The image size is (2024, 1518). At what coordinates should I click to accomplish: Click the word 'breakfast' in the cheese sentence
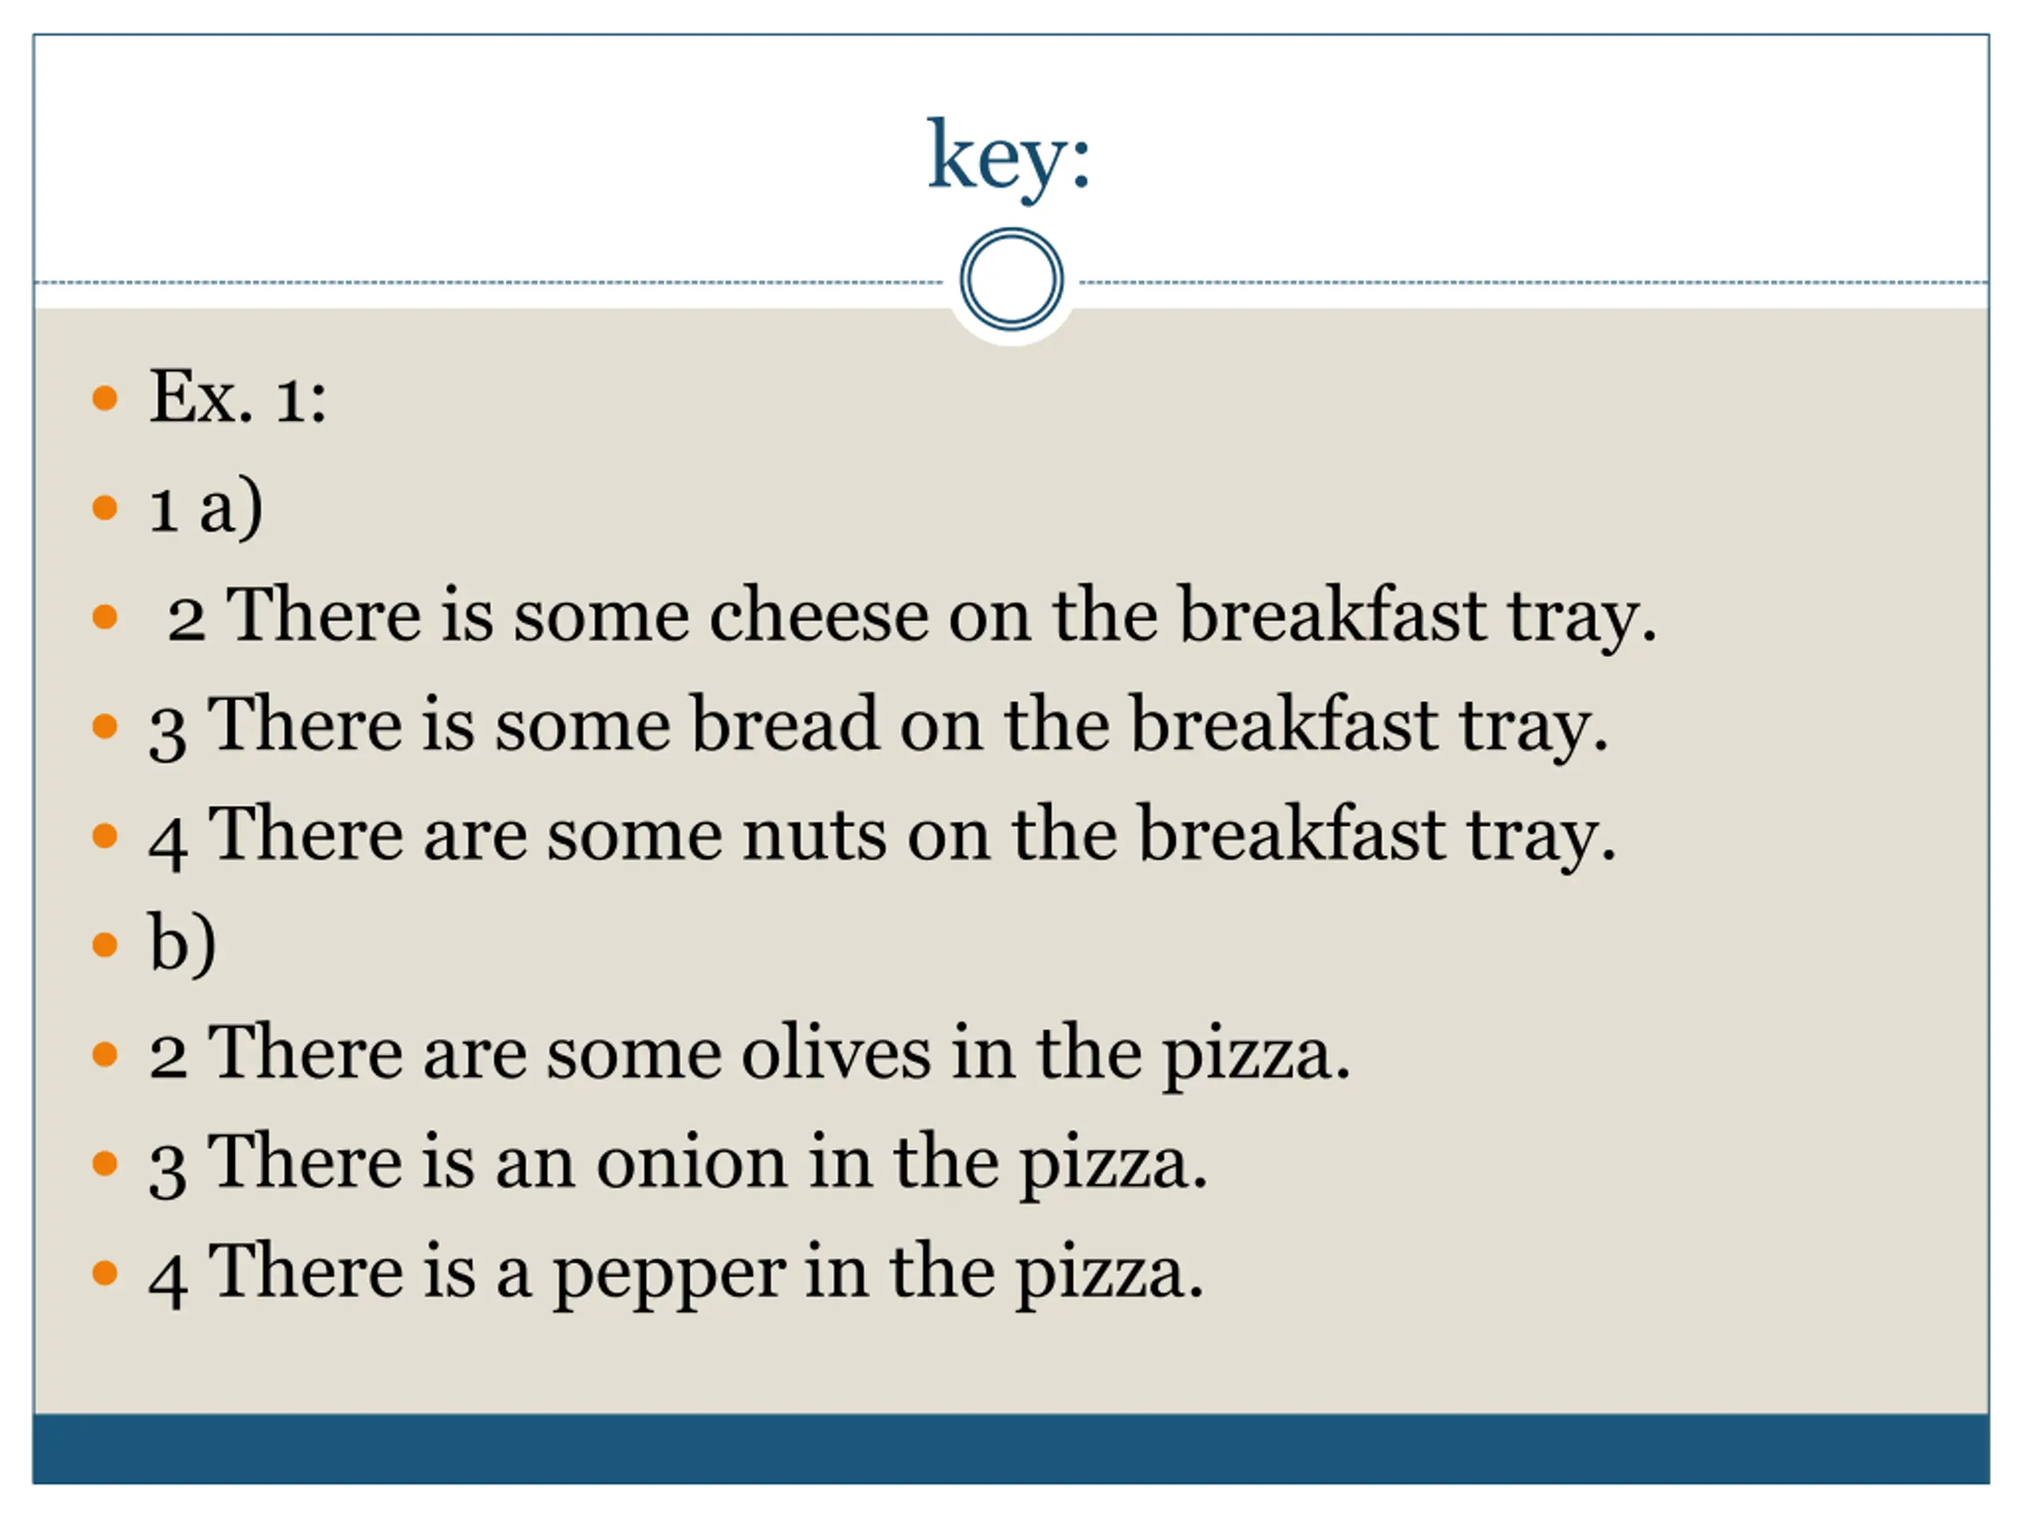click(1331, 615)
